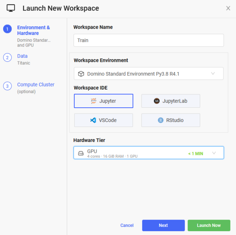Select JupyterLab as the Workspace IDE

click(171, 101)
